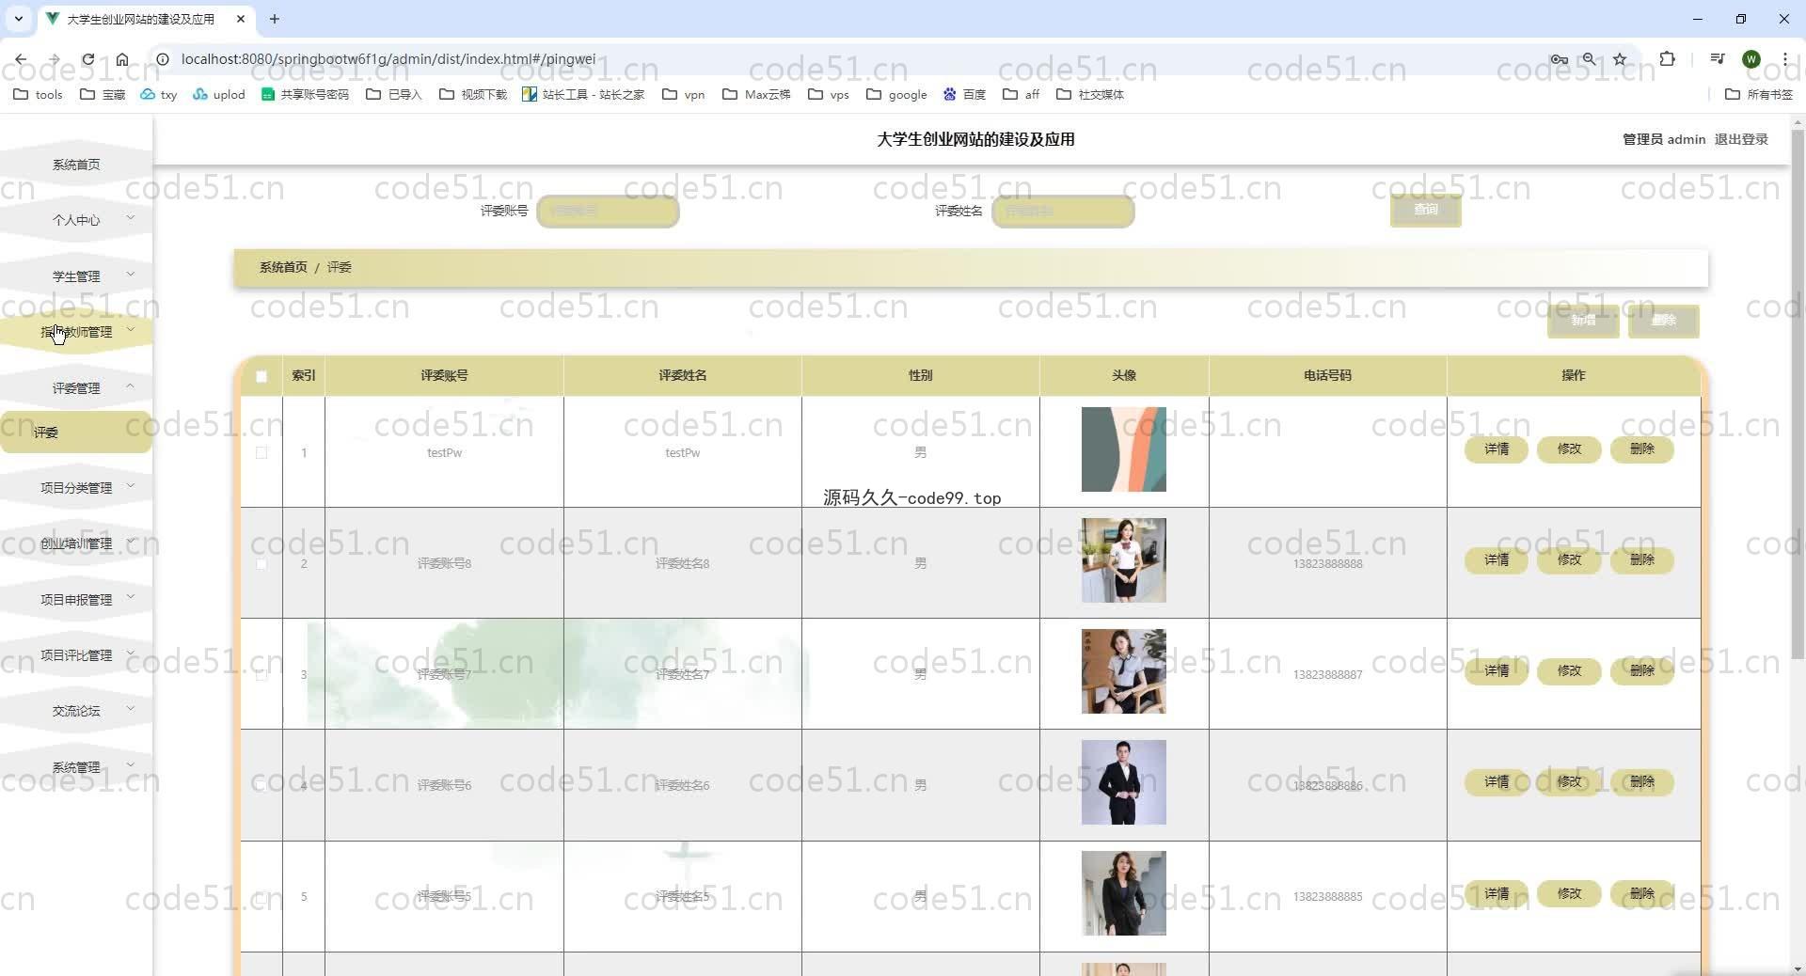Collapse the 评委管理 sidebar menu
The width and height of the screenshot is (1806, 976).
(76, 387)
